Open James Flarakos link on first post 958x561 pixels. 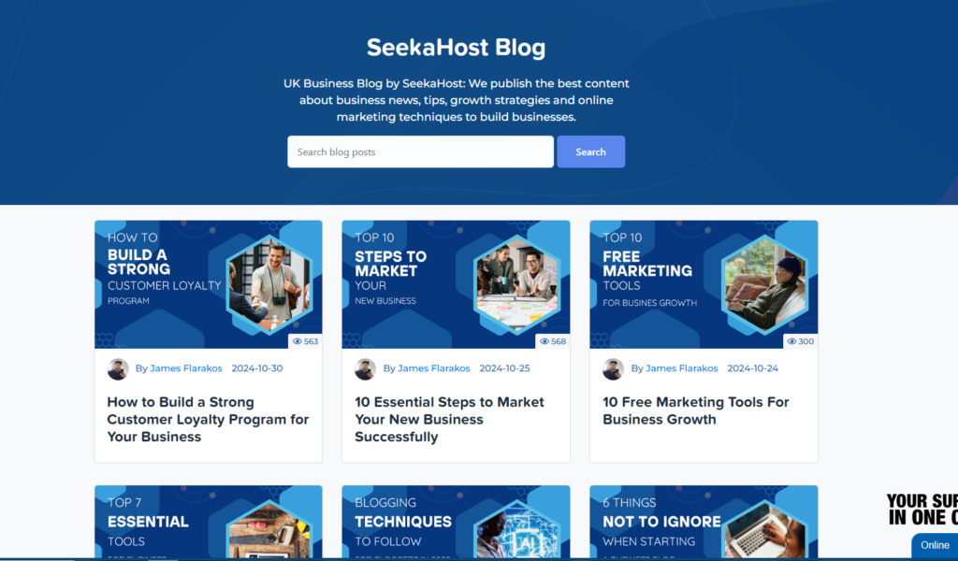tap(186, 368)
